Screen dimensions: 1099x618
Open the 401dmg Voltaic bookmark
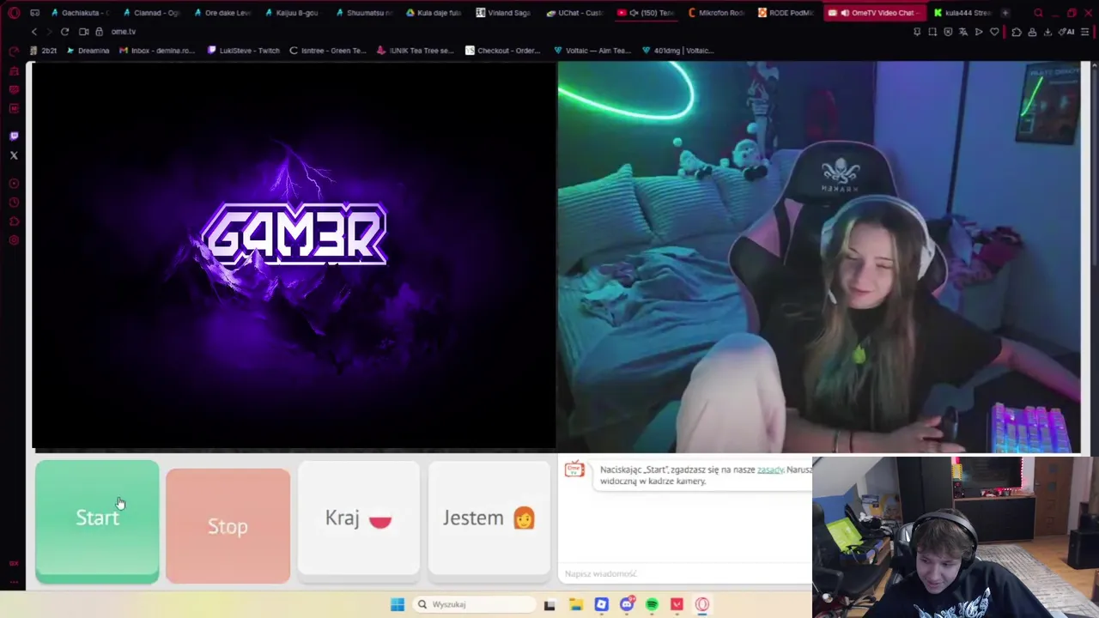coord(678,51)
